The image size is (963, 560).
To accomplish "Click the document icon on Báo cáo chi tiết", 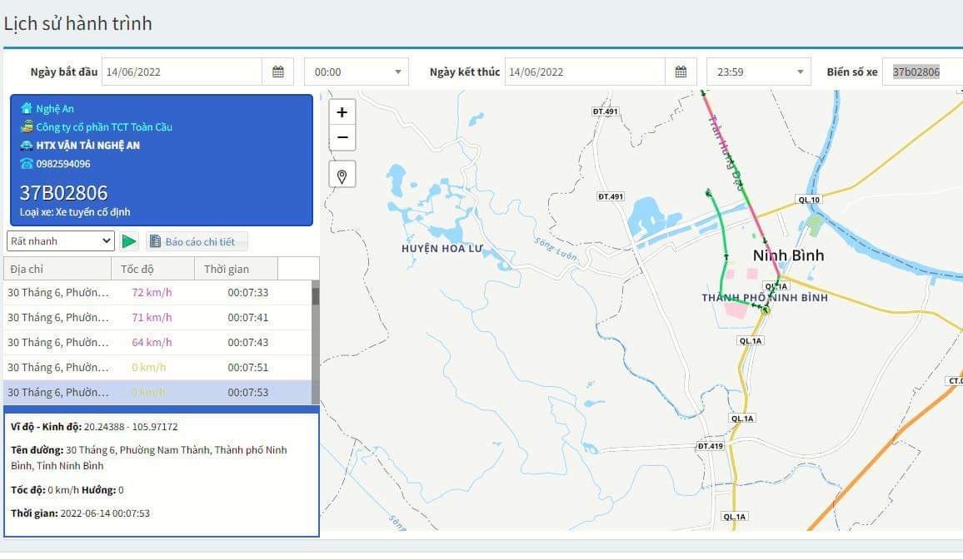I will pyautogui.click(x=156, y=241).
